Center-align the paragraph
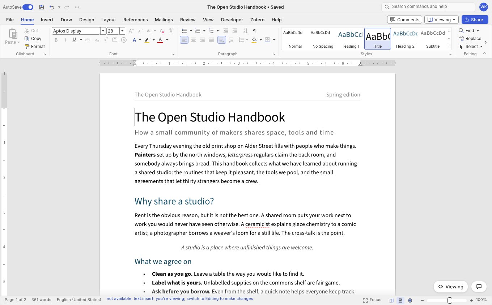Screen dimensions: 492x305 (x=193, y=40)
